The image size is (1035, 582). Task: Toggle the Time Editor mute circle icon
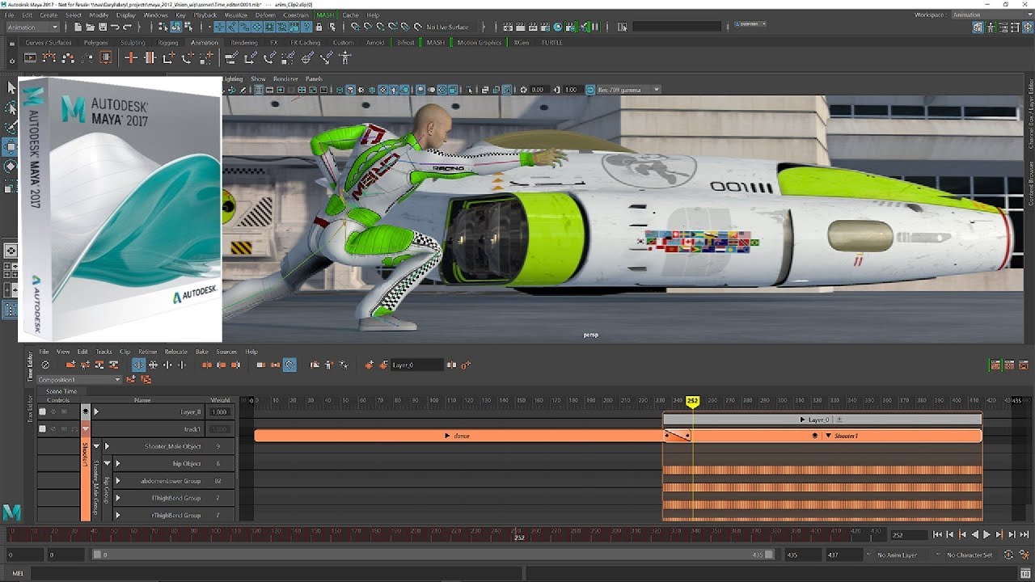coord(45,365)
